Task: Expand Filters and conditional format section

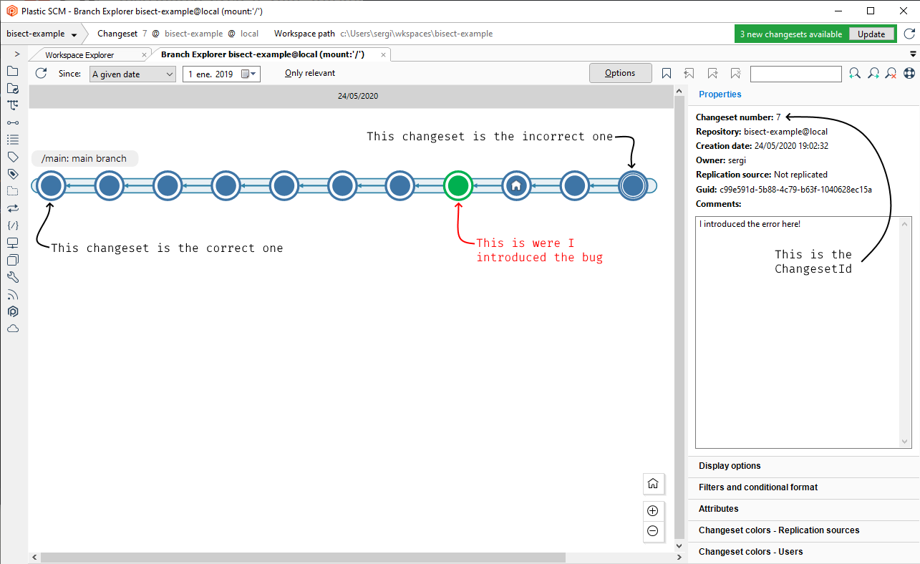Action: [804, 487]
